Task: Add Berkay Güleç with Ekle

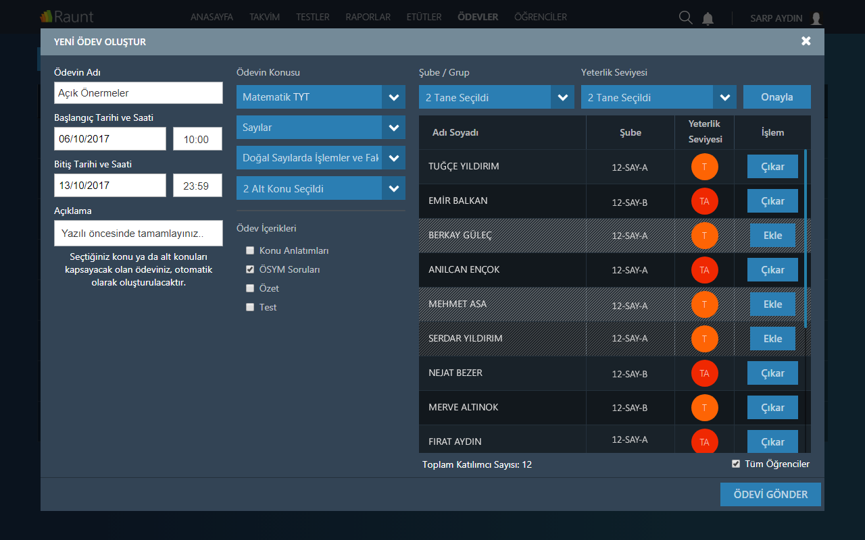Action: 772,236
